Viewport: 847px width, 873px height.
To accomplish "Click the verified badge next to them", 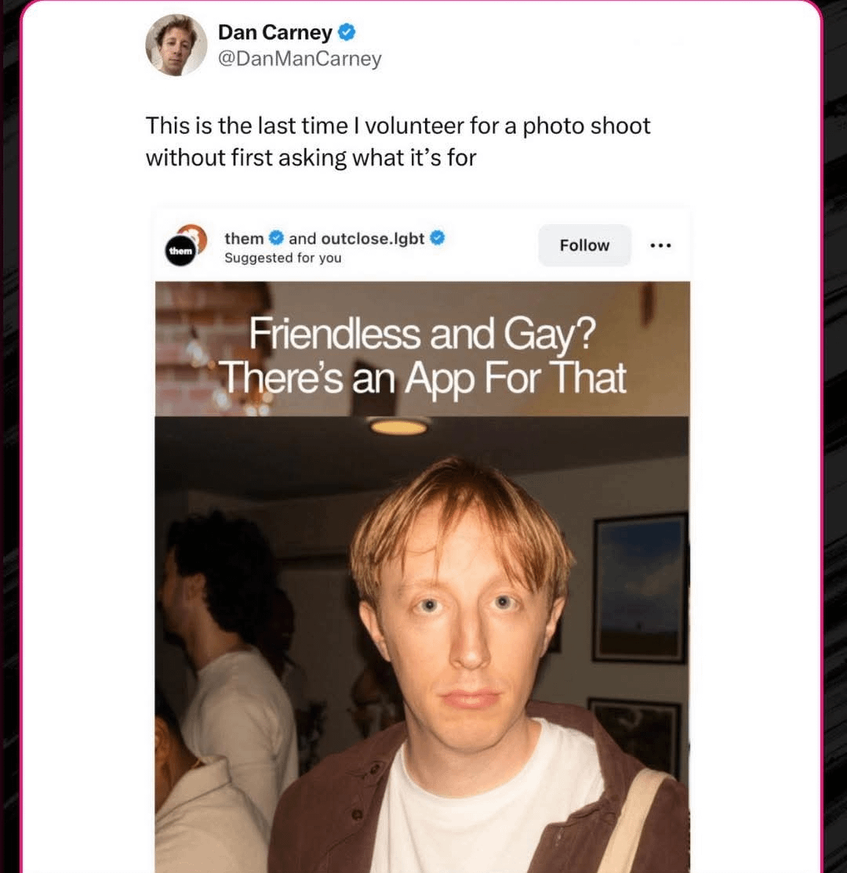I will click(276, 237).
